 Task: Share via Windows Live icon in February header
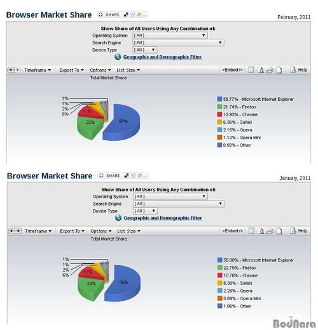click(x=139, y=15)
